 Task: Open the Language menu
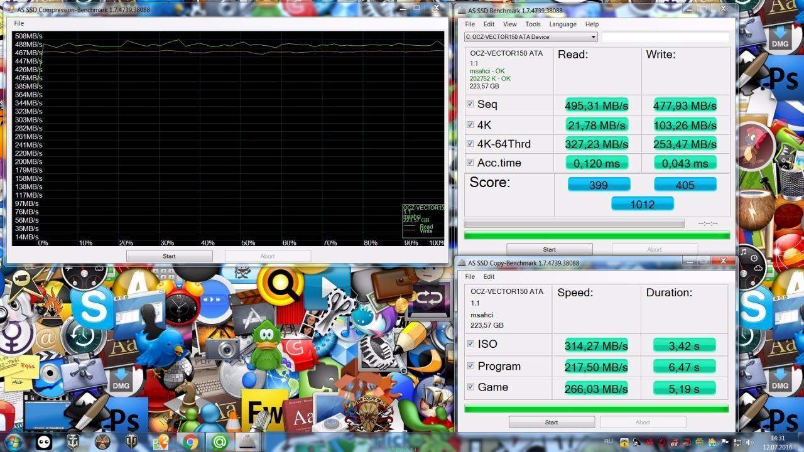562,24
